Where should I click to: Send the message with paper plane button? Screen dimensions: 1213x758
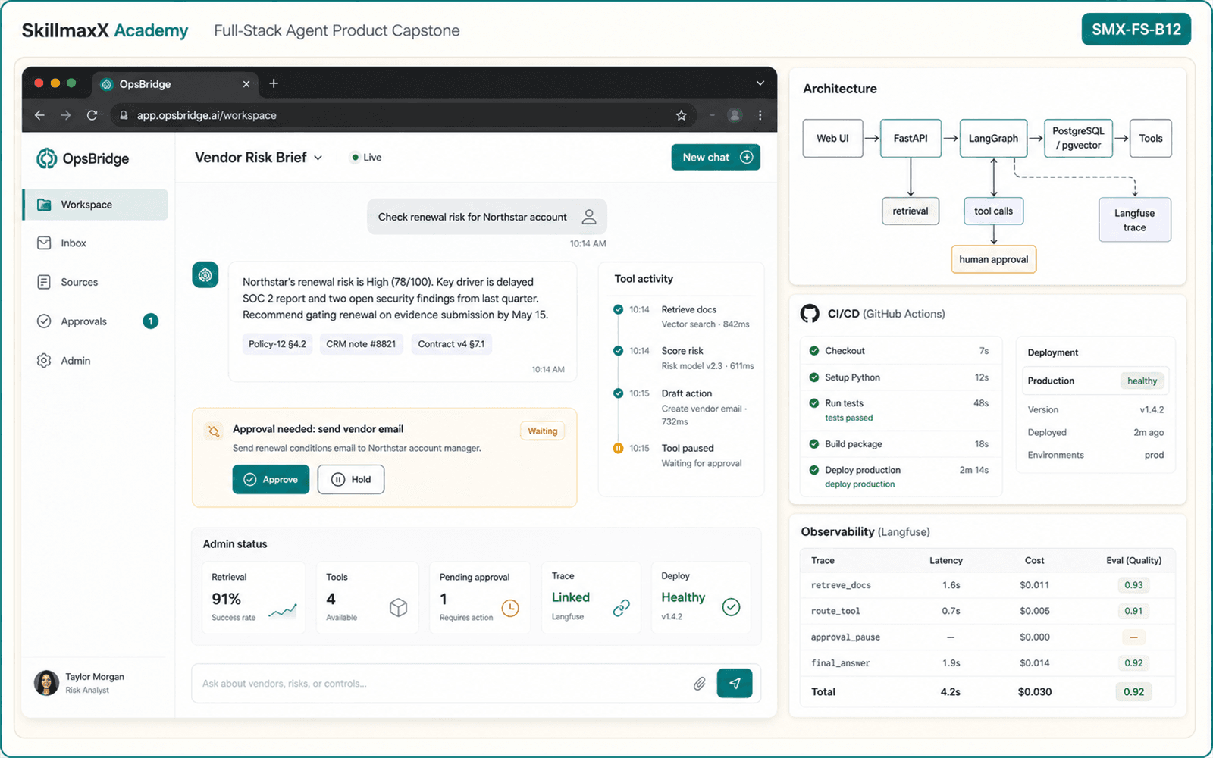(x=735, y=683)
